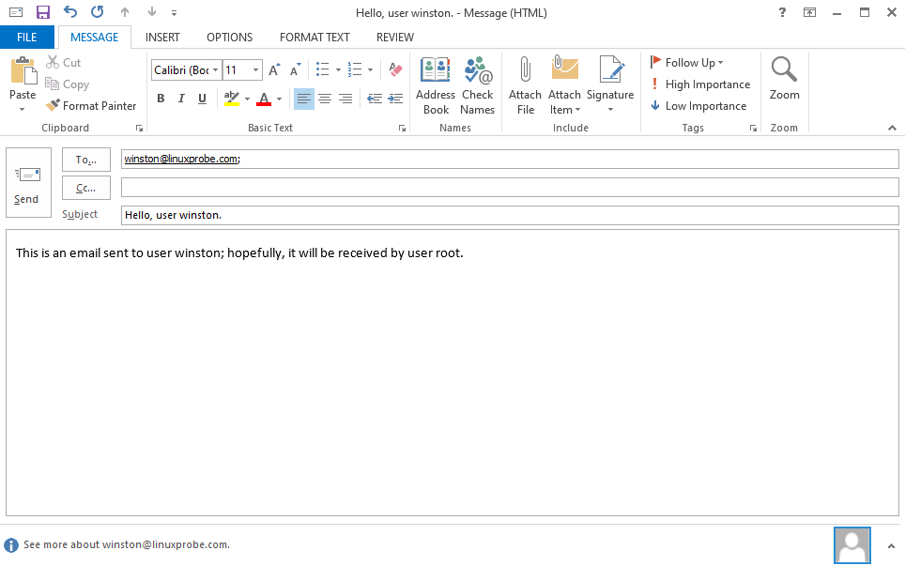The height and width of the screenshot is (566, 905).
Task: Click the yellow text highlight color button
Action: [x=231, y=99]
